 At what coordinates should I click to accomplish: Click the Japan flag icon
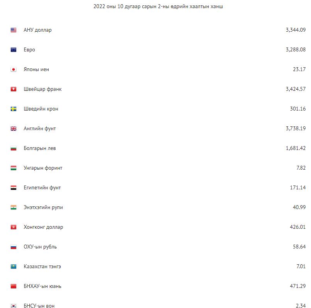tap(14, 70)
